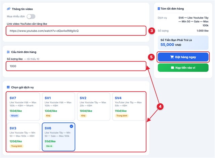Screen dimensions: 215x158
Task: Click the document icon beside "Tóm tắt đơn hàng"
Action: (159, 9)
